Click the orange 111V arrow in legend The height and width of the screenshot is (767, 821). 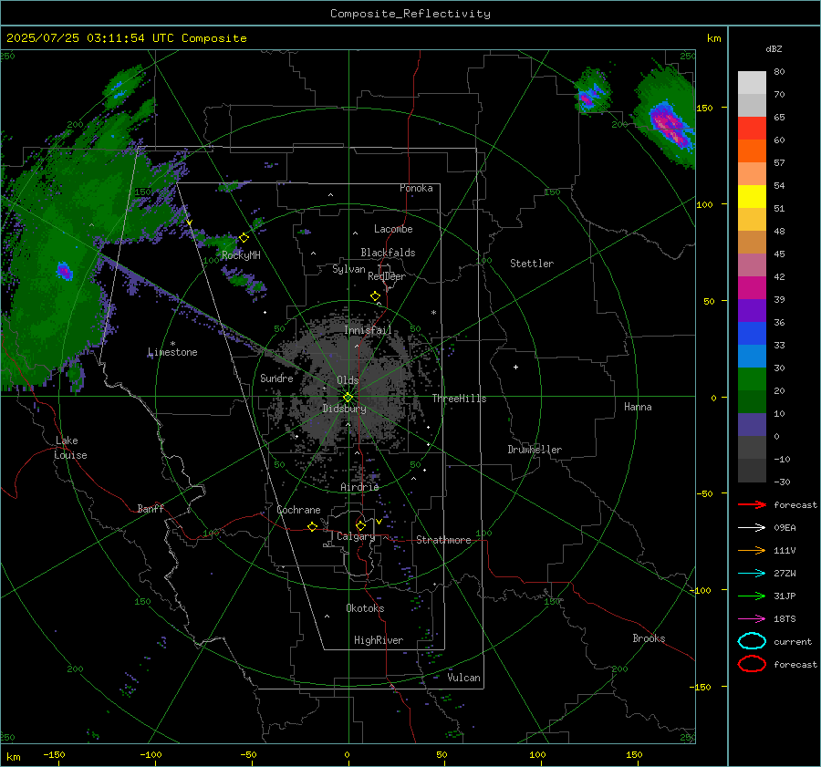tap(752, 550)
